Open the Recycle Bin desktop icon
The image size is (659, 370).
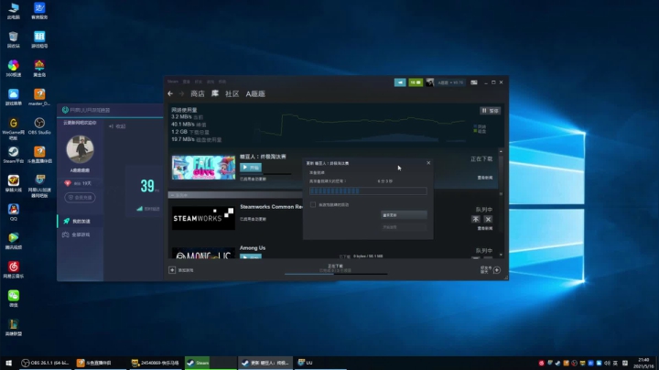14,39
